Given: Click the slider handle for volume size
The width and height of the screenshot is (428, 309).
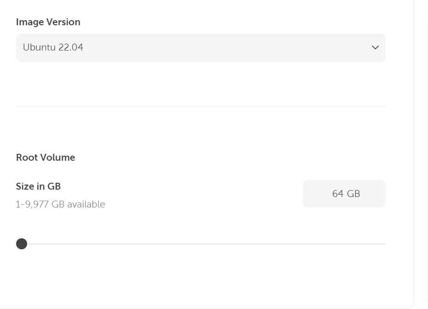Looking at the screenshot, I should coord(22,244).
